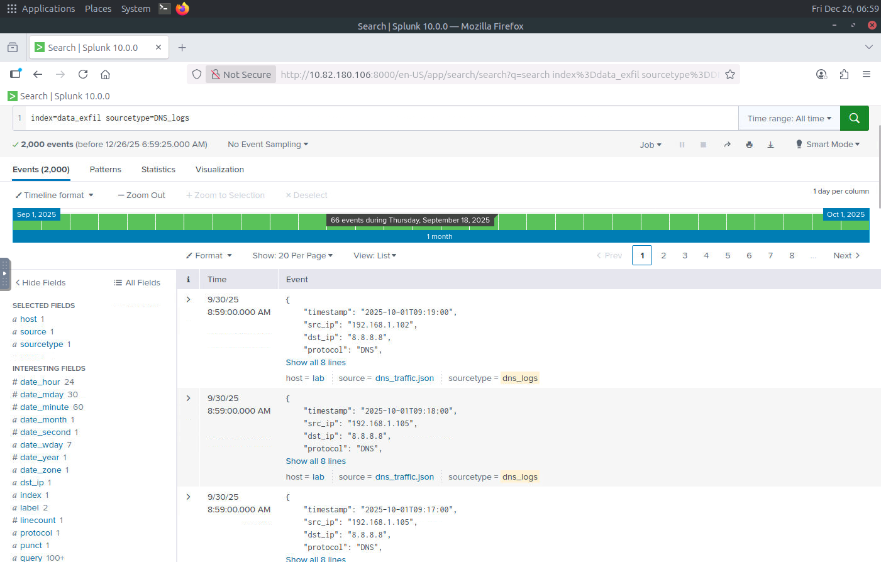Click the green search magnifier button

point(854,118)
